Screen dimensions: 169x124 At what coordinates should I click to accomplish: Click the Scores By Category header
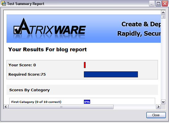point(29,90)
